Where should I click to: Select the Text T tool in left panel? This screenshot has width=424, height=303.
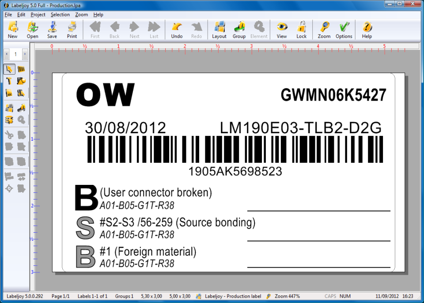click(9, 81)
